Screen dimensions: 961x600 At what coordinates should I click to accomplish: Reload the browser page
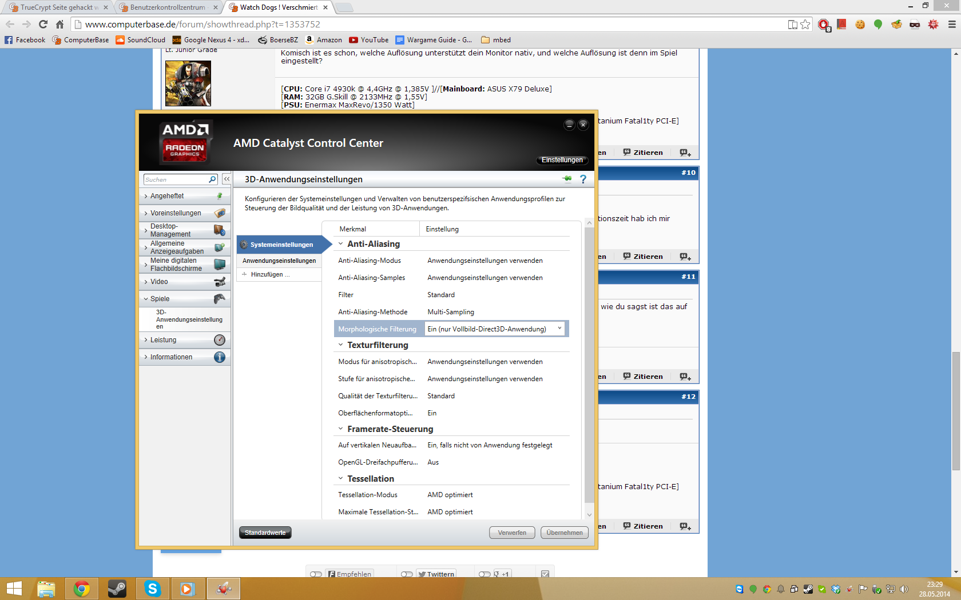tap(43, 24)
